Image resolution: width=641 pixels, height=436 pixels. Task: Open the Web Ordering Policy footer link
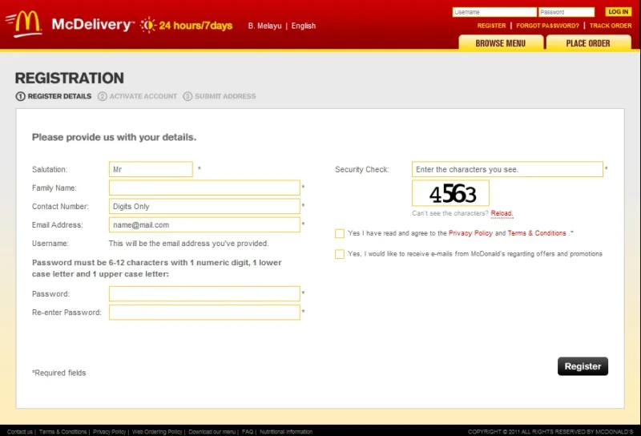[x=157, y=431]
